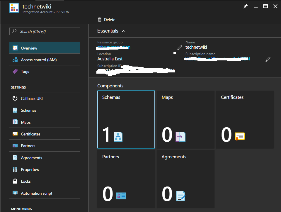Click the schema icon in Schemas tile
Viewport: 281px width, 212px height.
(118, 137)
